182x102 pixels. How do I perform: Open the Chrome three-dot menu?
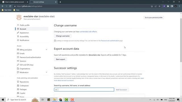pos(179,6)
